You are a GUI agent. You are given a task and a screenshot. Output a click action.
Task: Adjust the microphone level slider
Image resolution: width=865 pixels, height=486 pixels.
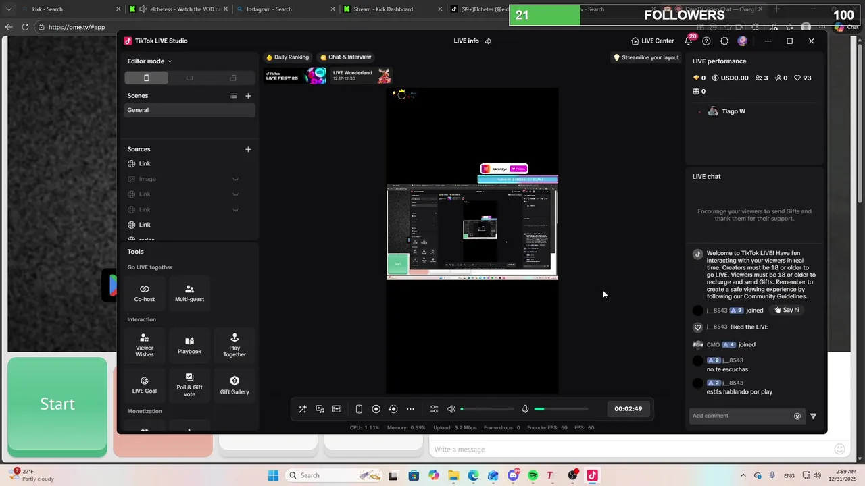coord(561,409)
